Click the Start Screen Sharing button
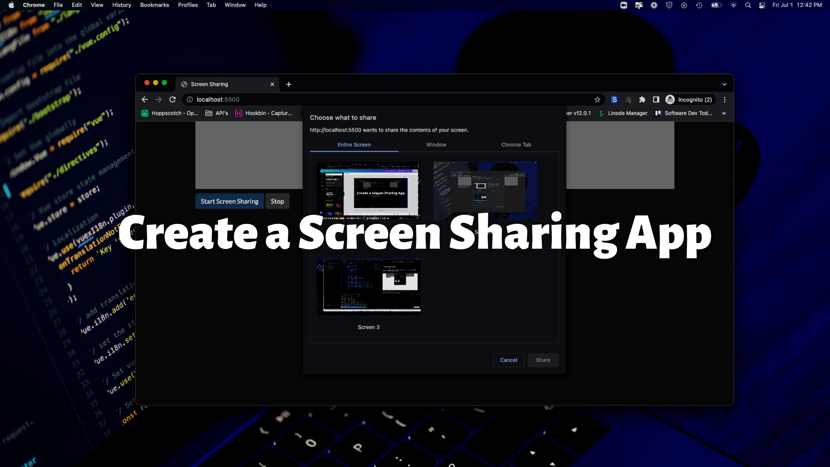Image resolution: width=830 pixels, height=467 pixels. [x=229, y=201]
